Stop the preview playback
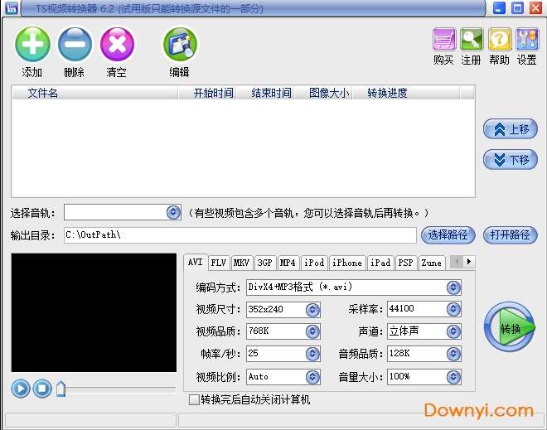This screenshot has height=430, width=547. 42,388
